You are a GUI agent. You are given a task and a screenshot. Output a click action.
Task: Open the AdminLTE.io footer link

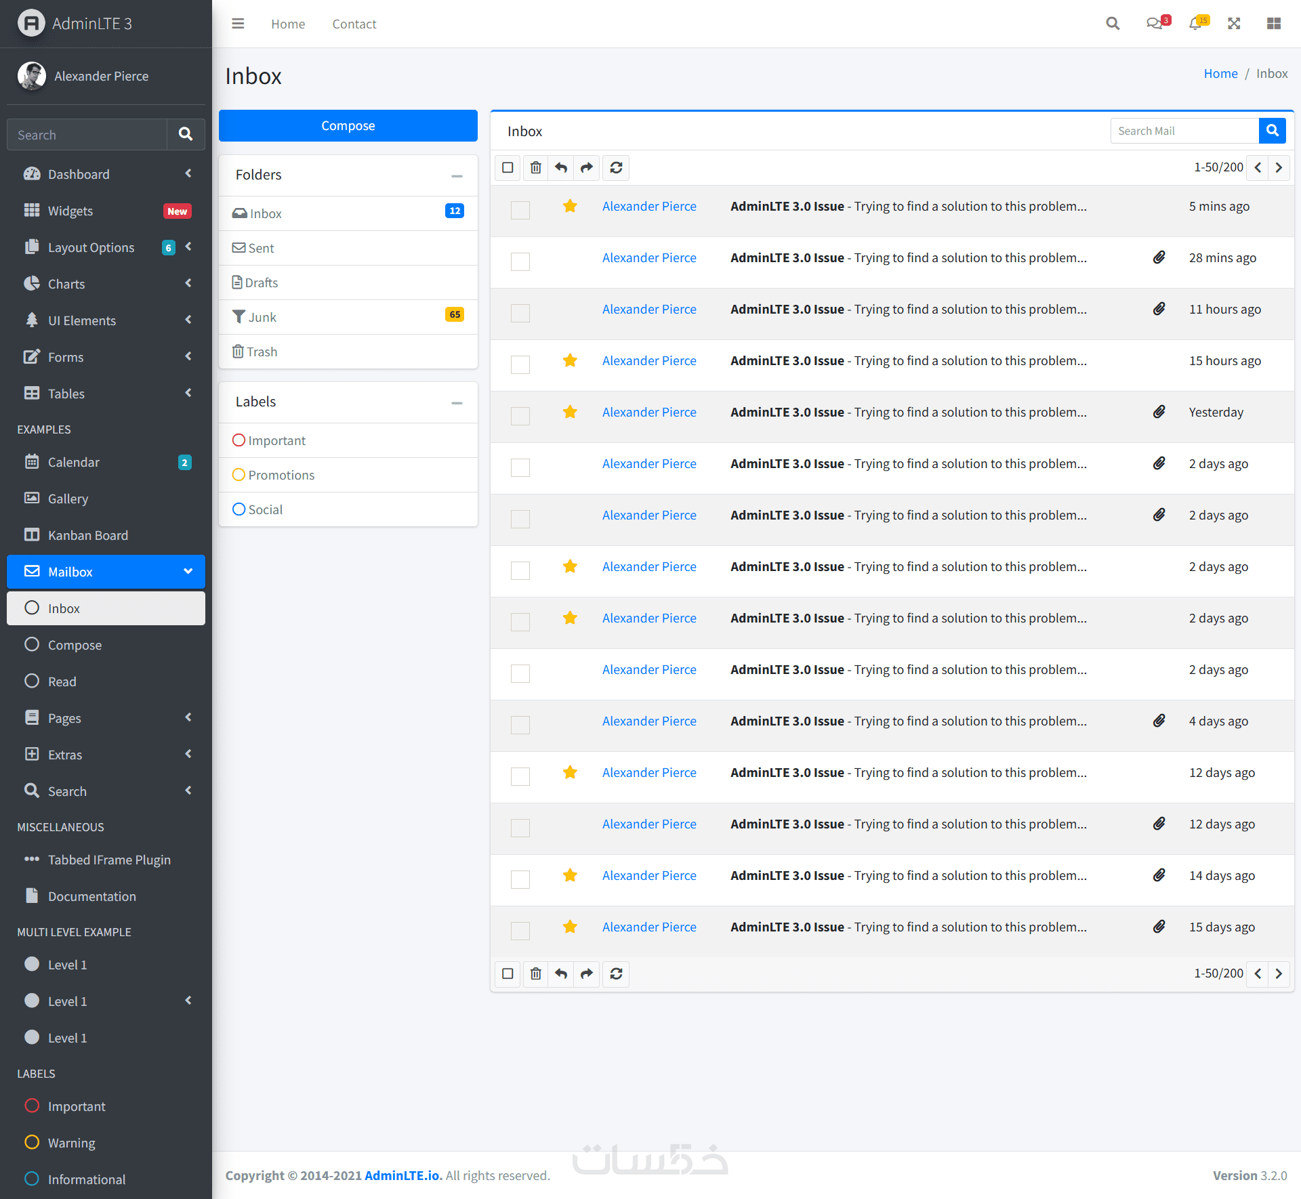click(403, 1175)
